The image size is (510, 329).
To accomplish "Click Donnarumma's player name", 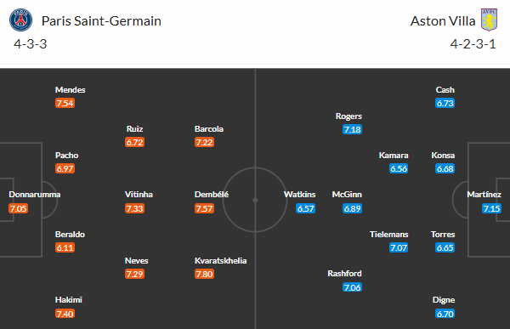I will tap(35, 195).
